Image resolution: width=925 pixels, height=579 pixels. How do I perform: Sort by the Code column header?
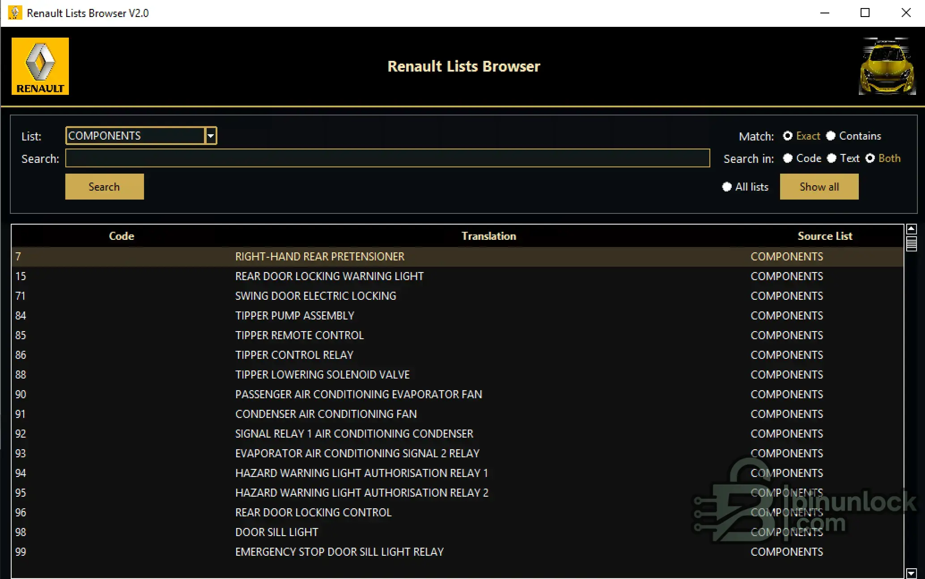pyautogui.click(x=121, y=236)
